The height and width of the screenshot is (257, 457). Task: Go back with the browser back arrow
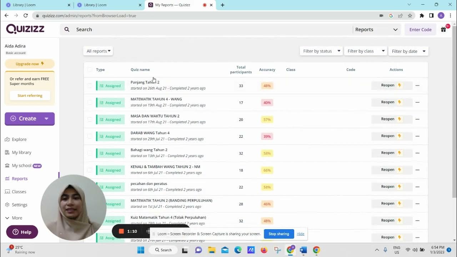coord(6,16)
